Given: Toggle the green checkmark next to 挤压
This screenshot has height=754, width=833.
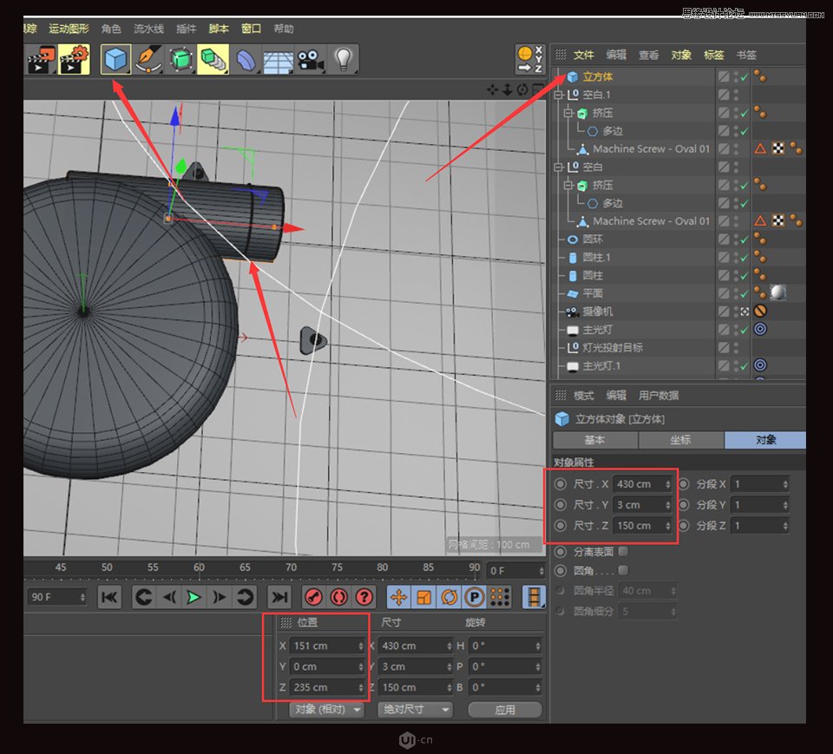Looking at the screenshot, I should click(x=742, y=113).
